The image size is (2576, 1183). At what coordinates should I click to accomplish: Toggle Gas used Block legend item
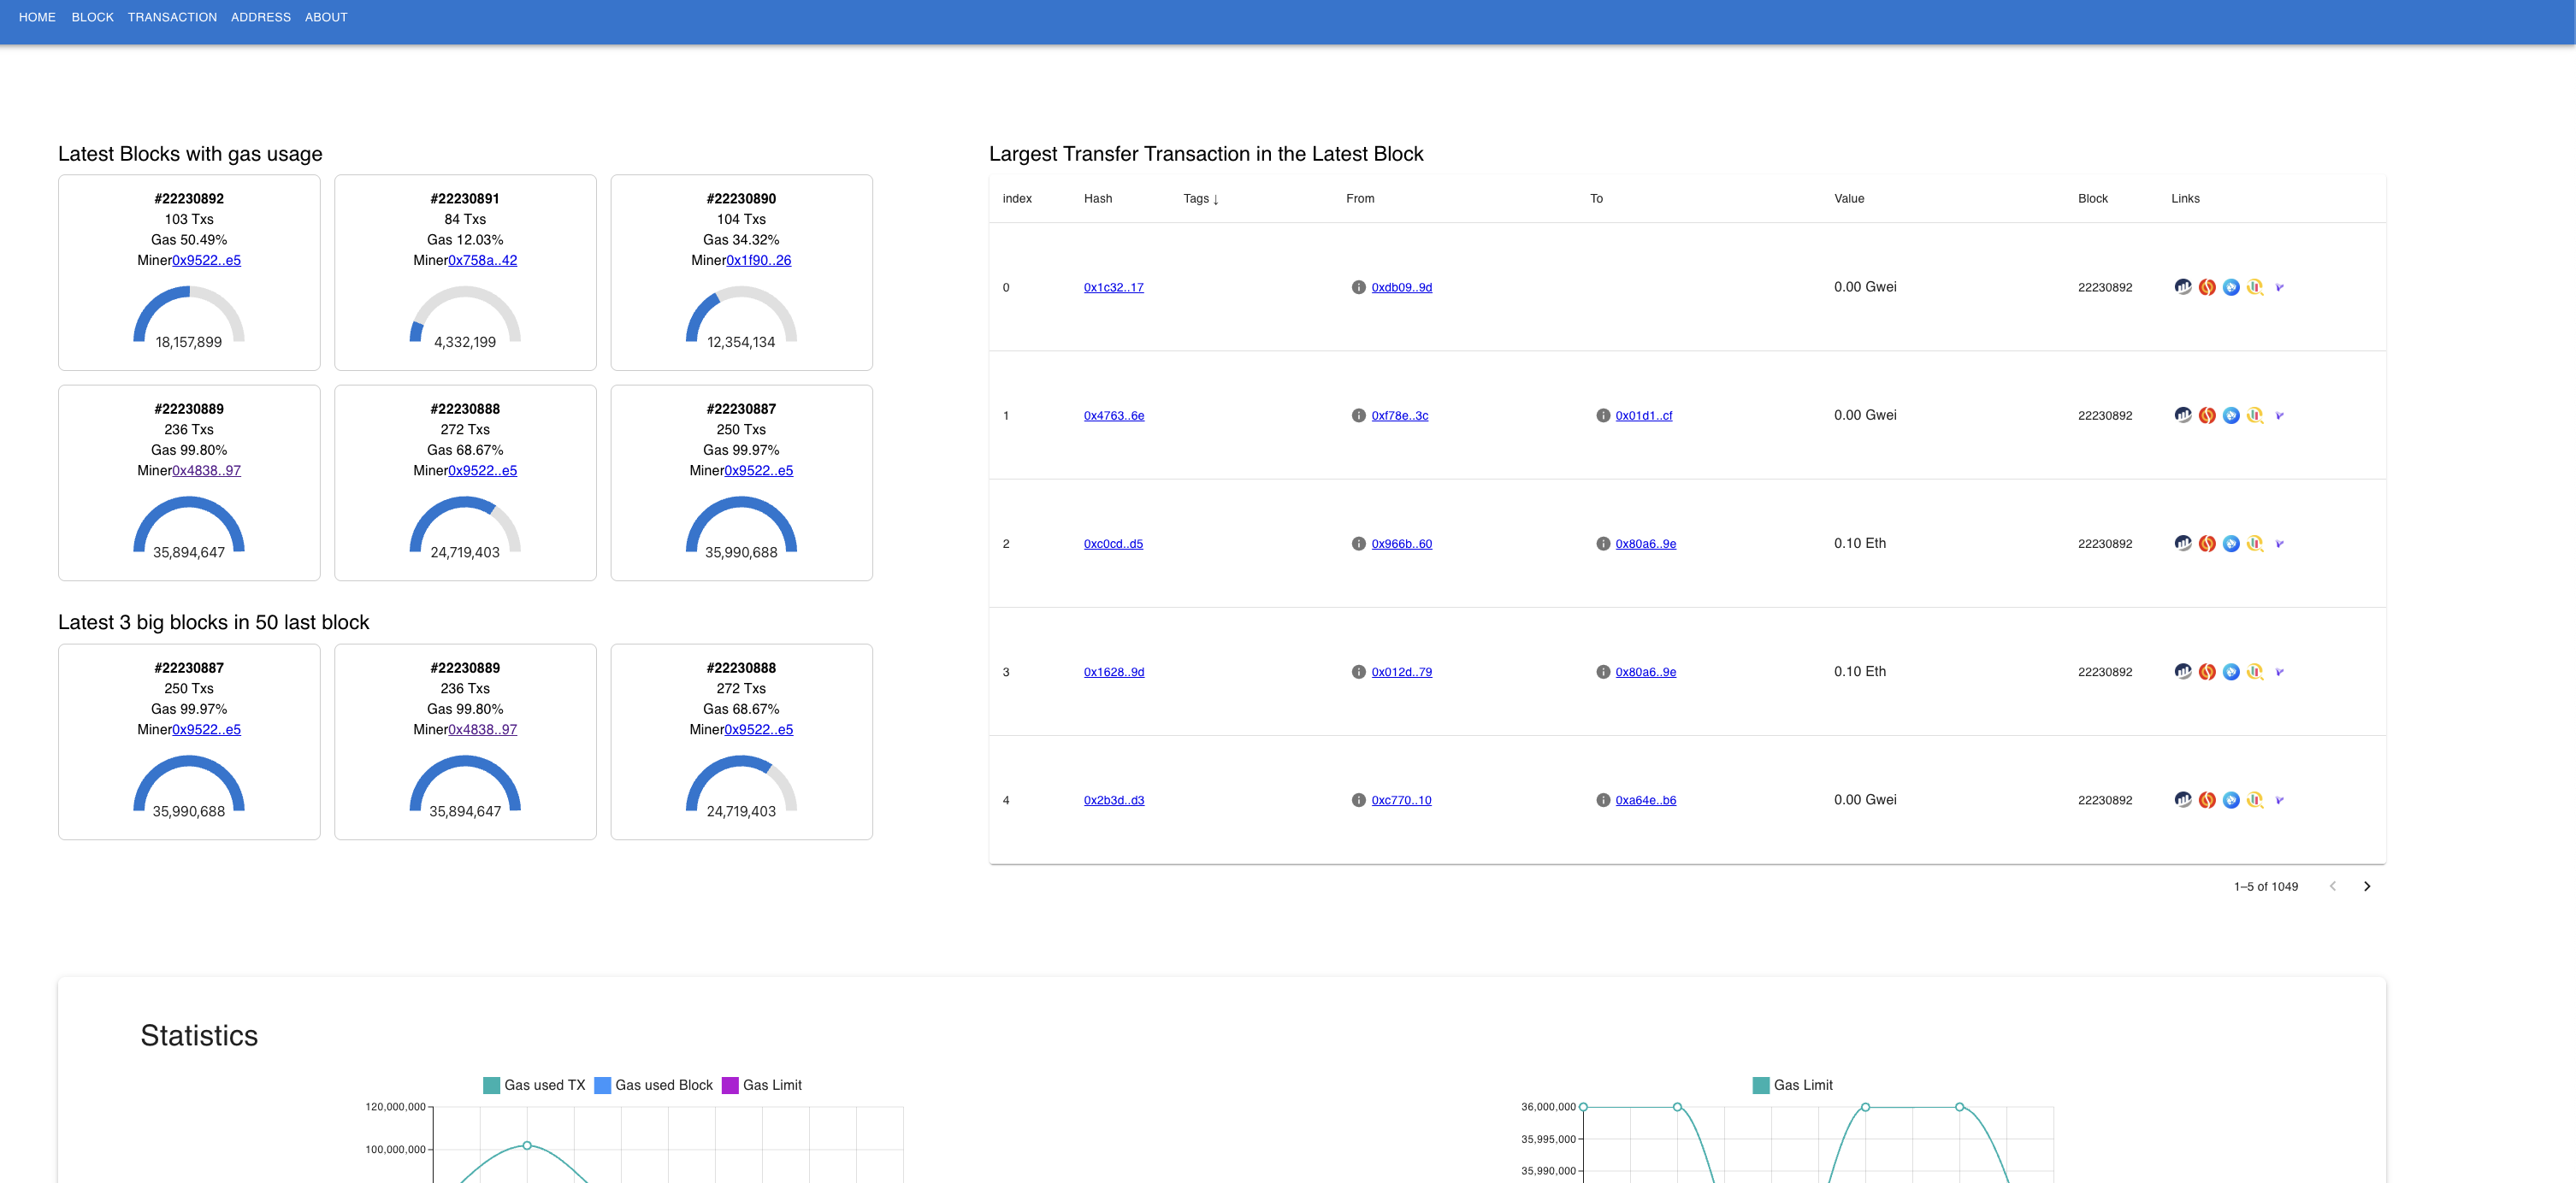653,1085
